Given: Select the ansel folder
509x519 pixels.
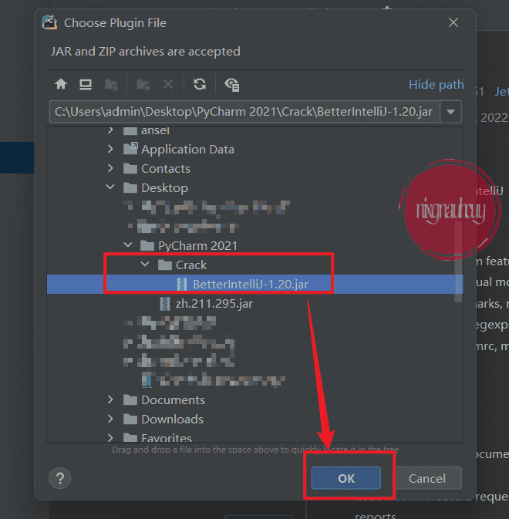Looking at the screenshot, I should point(155,130).
